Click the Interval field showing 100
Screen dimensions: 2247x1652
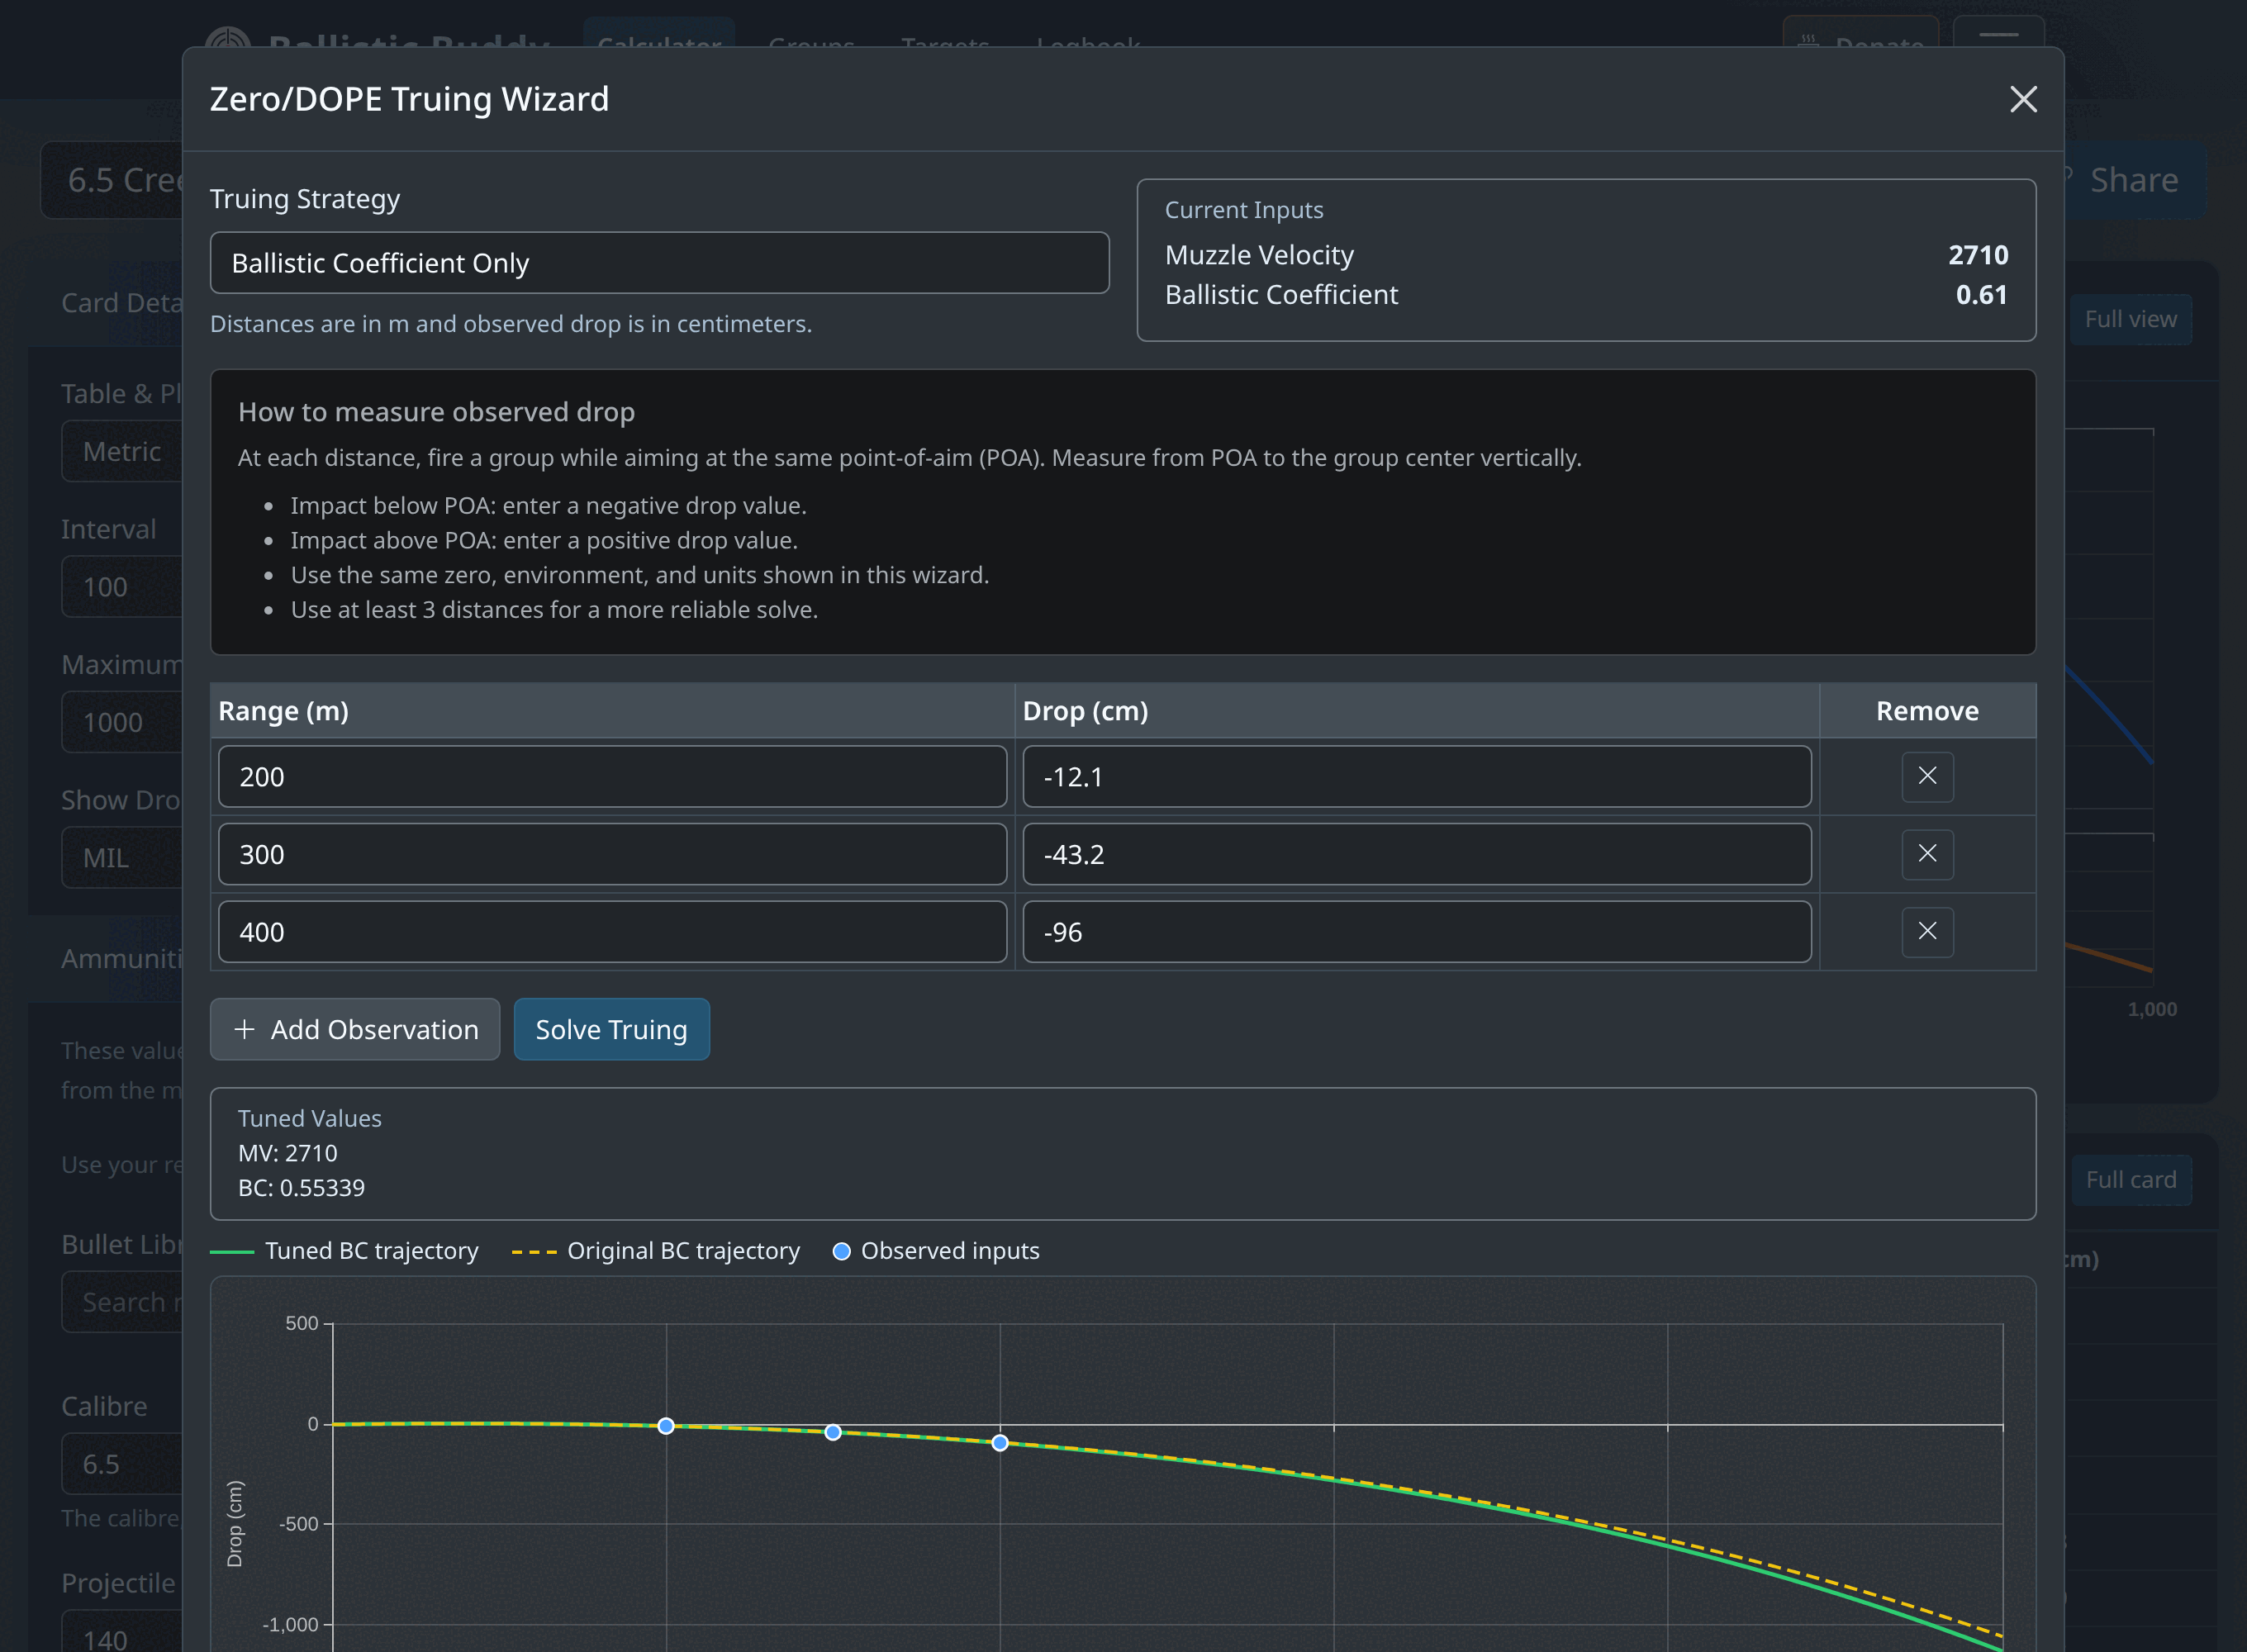tap(122, 587)
